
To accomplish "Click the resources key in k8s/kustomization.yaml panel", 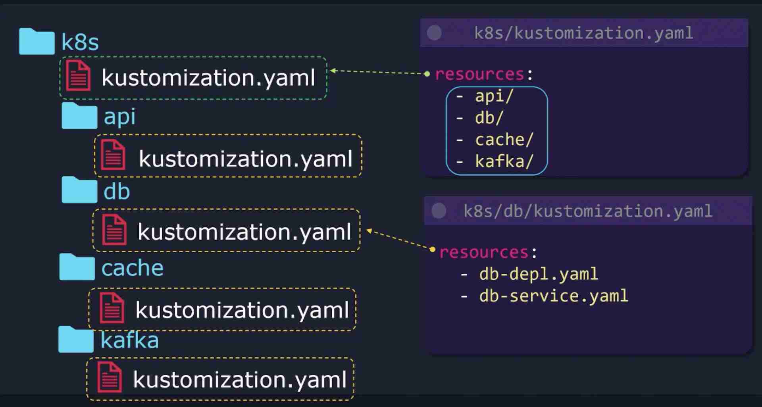I will point(479,74).
